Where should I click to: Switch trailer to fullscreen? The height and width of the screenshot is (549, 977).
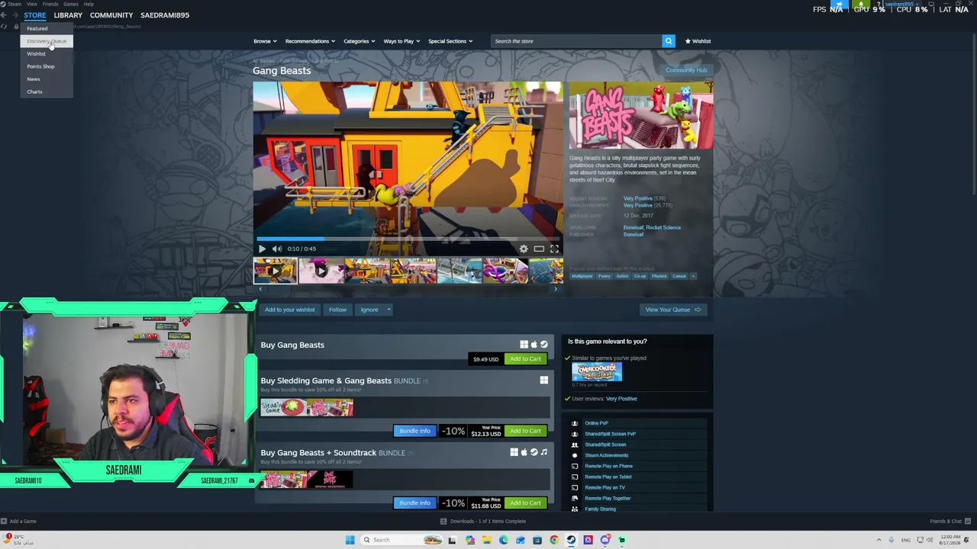(554, 249)
